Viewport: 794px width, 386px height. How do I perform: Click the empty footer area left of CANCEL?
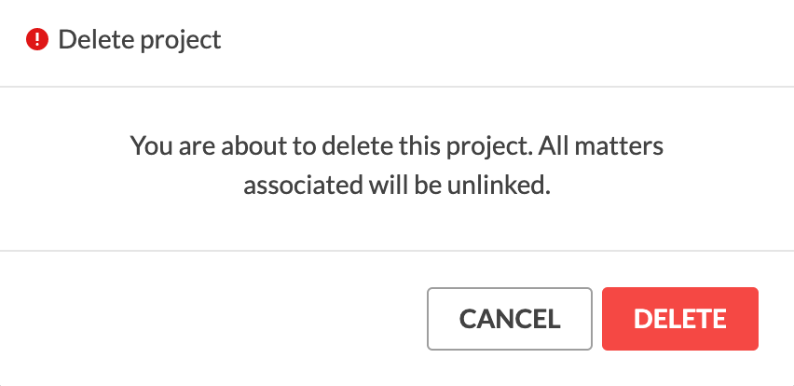pos(212,319)
